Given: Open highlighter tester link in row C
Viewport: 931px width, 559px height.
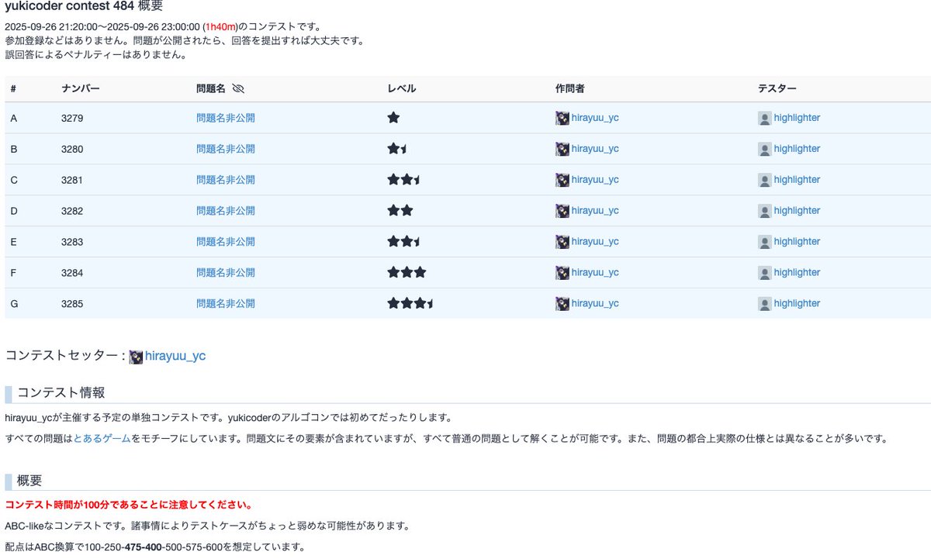Looking at the screenshot, I should click(x=797, y=180).
